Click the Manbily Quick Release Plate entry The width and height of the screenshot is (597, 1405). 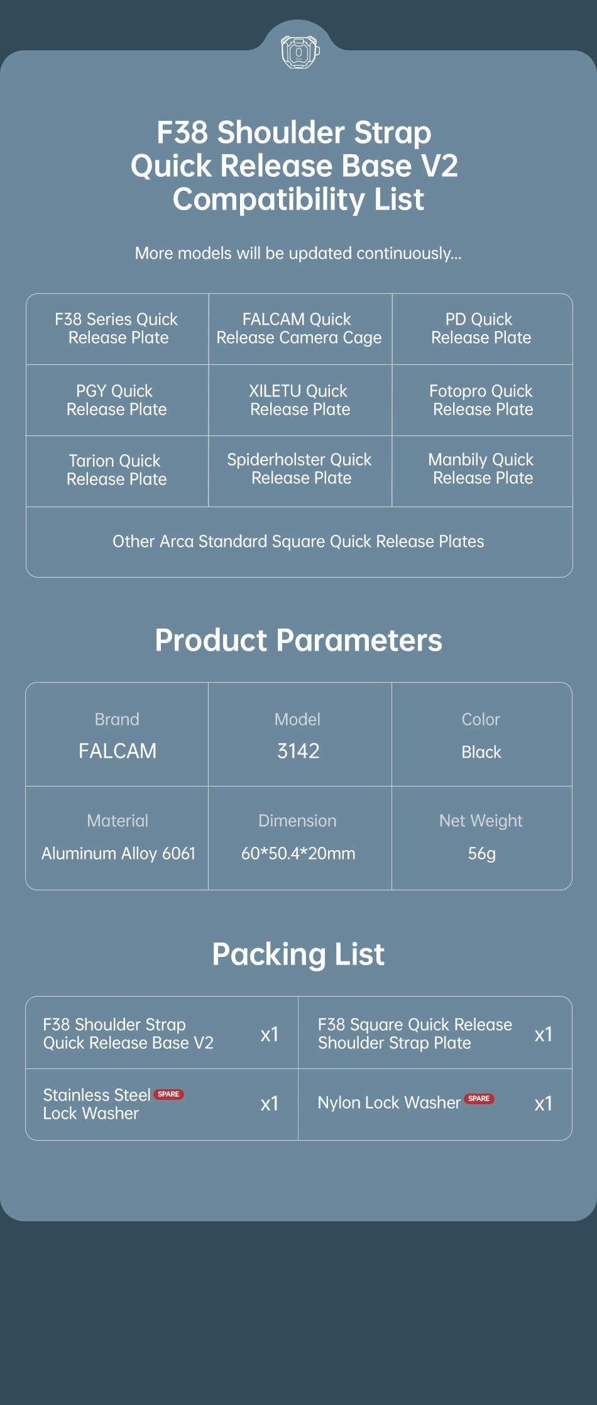click(482, 469)
